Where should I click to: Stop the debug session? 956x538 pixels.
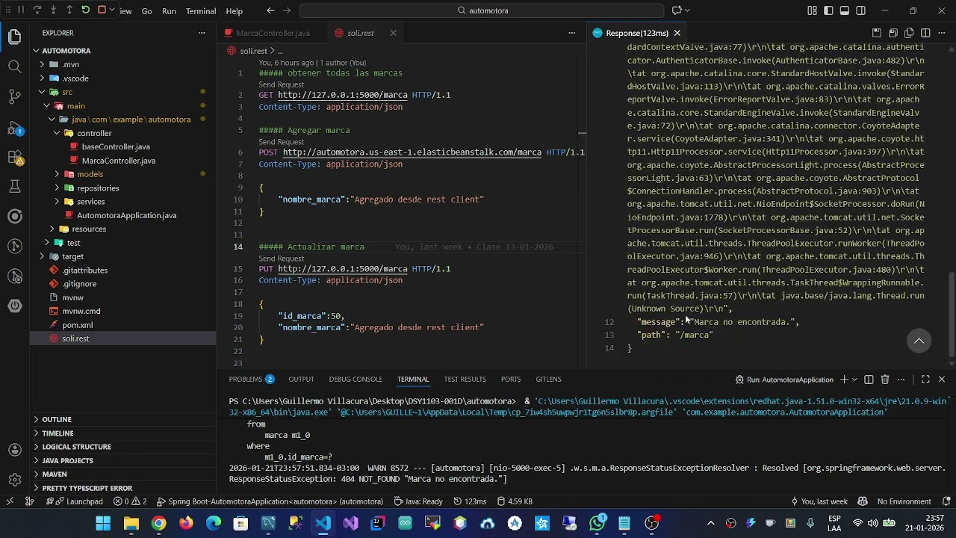point(102,10)
